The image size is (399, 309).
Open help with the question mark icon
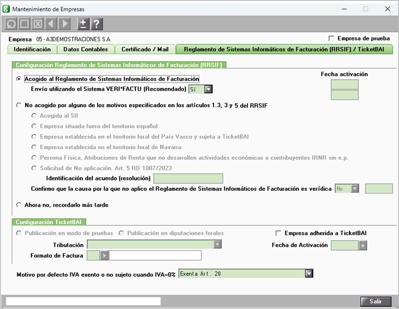[x=96, y=24]
